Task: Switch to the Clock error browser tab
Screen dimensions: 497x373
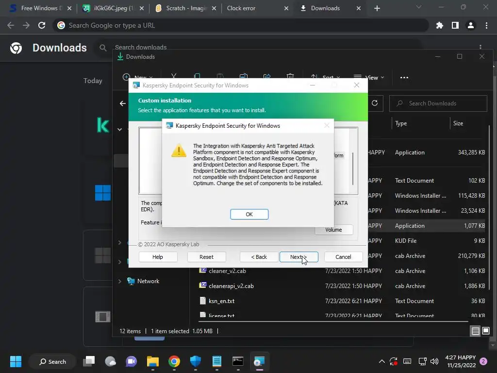Action: click(257, 8)
